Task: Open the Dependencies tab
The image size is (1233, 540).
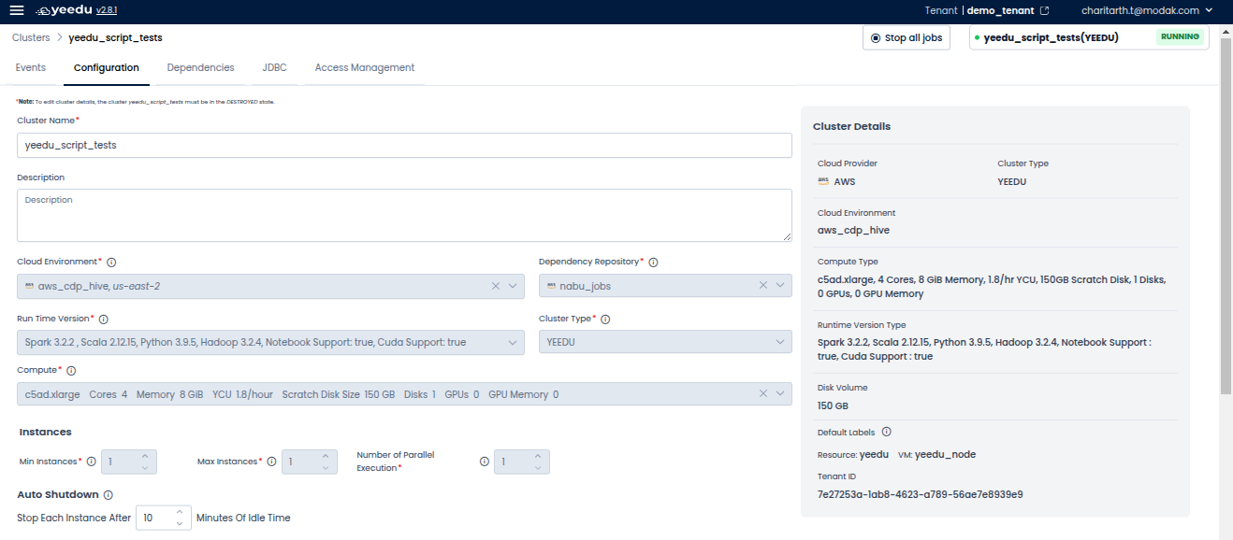Action: pos(200,67)
